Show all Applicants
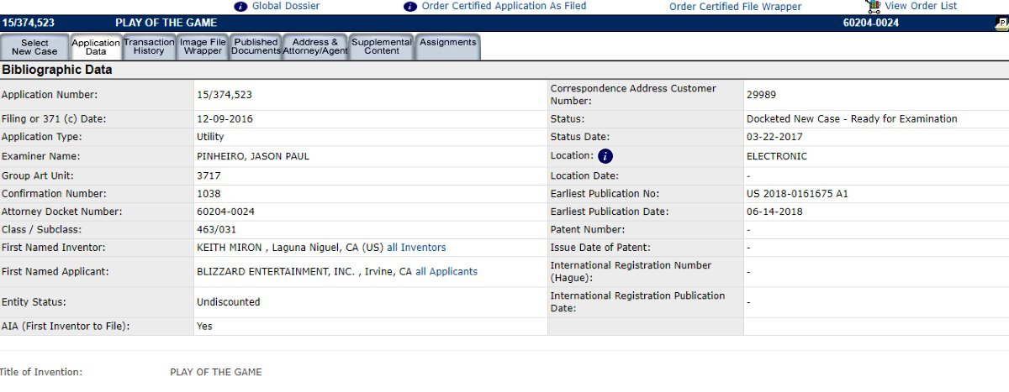 446,272
